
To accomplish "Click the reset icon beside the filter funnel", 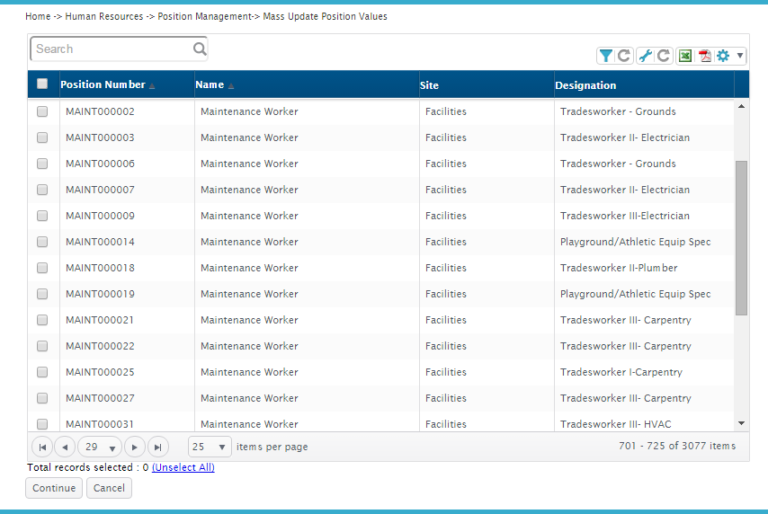I will (x=623, y=56).
